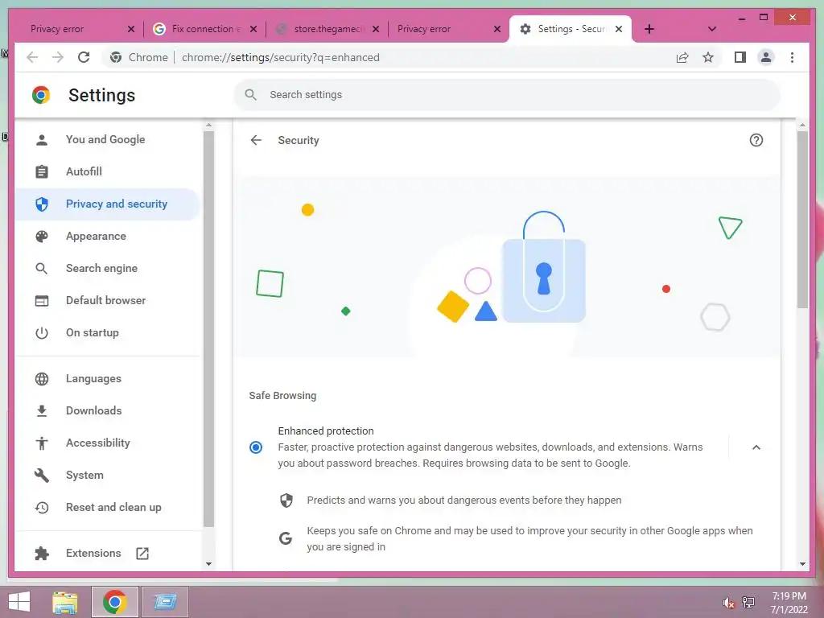Click the share page icon in address bar
This screenshot has height=618, width=824.
[x=682, y=57]
